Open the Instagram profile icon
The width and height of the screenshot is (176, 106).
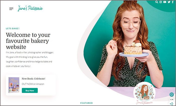point(161,2)
